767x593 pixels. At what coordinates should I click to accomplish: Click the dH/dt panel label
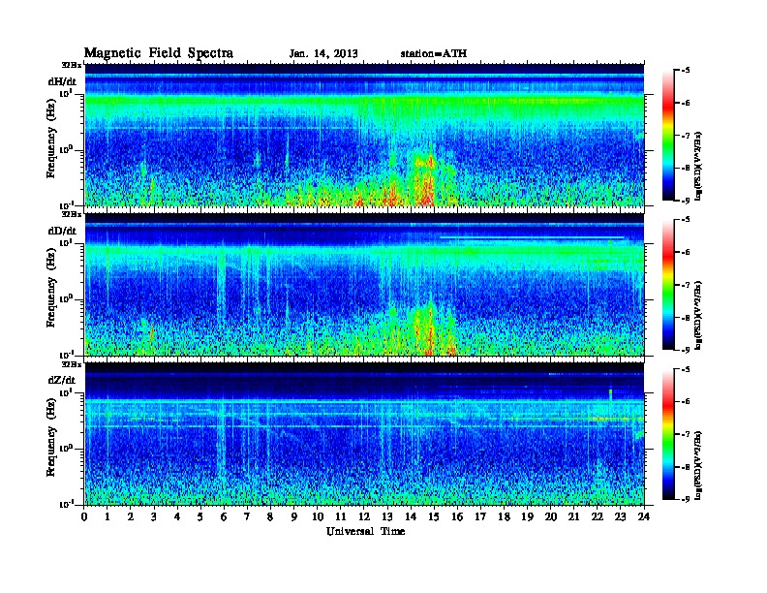click(x=62, y=81)
